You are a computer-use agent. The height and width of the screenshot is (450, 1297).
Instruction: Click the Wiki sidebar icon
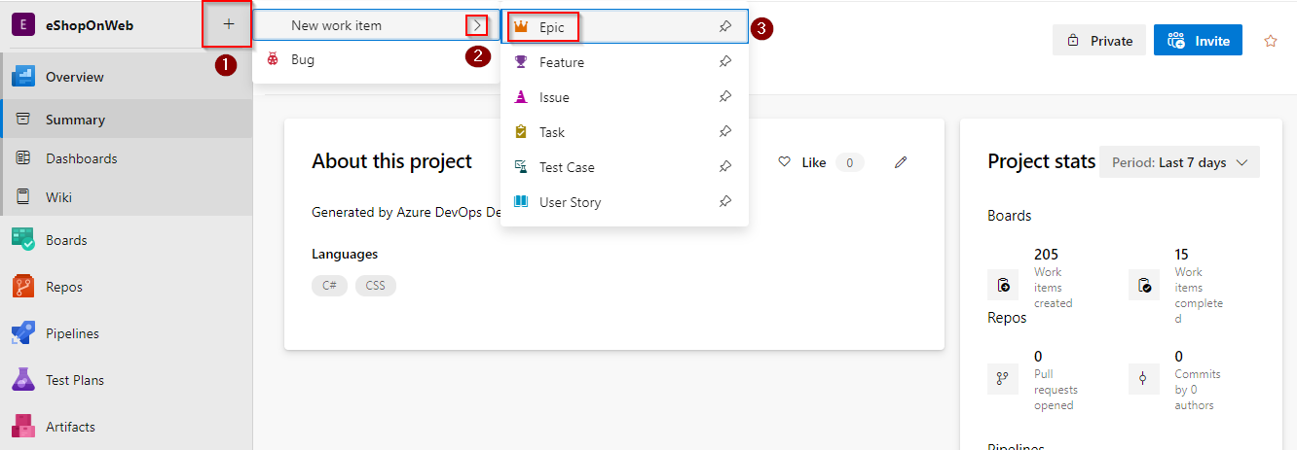coord(22,197)
